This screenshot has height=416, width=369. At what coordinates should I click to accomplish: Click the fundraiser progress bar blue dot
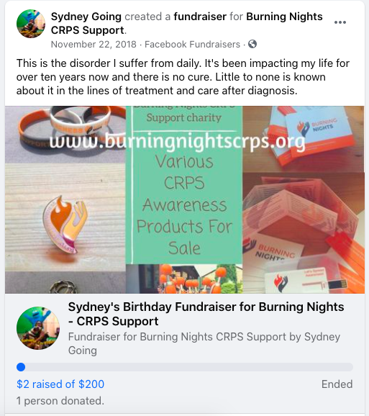tap(21, 367)
